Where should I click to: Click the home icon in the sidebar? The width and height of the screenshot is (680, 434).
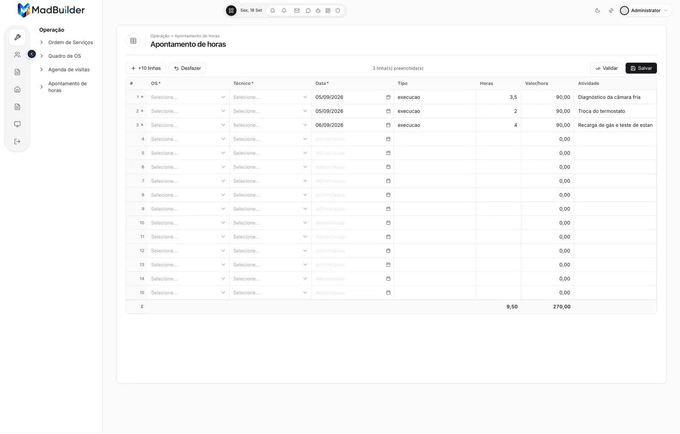[x=17, y=90]
